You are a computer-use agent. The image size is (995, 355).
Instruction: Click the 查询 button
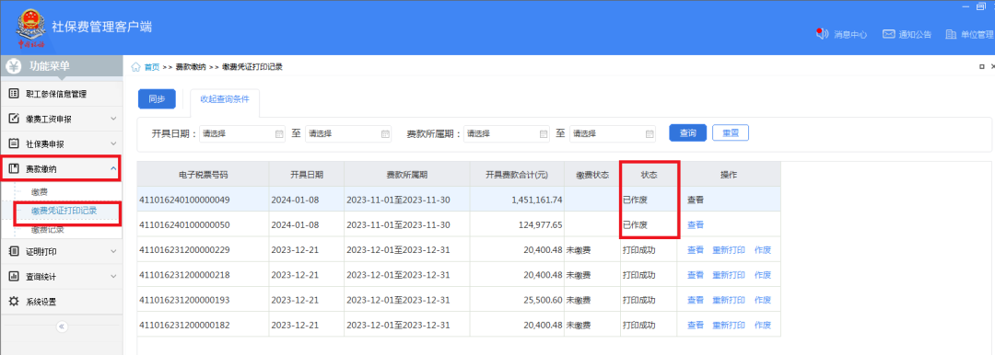688,133
